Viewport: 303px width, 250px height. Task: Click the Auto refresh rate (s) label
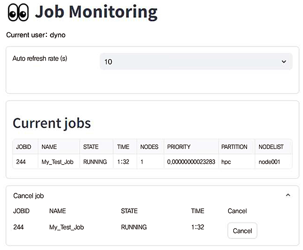39,58
